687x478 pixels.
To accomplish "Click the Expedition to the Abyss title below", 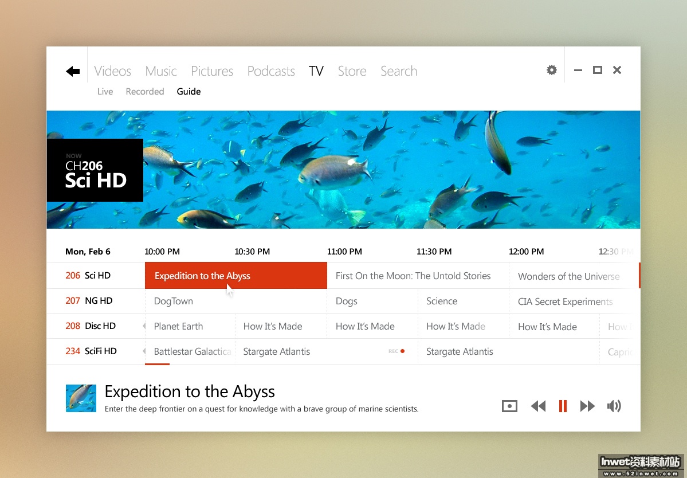I will (190, 391).
